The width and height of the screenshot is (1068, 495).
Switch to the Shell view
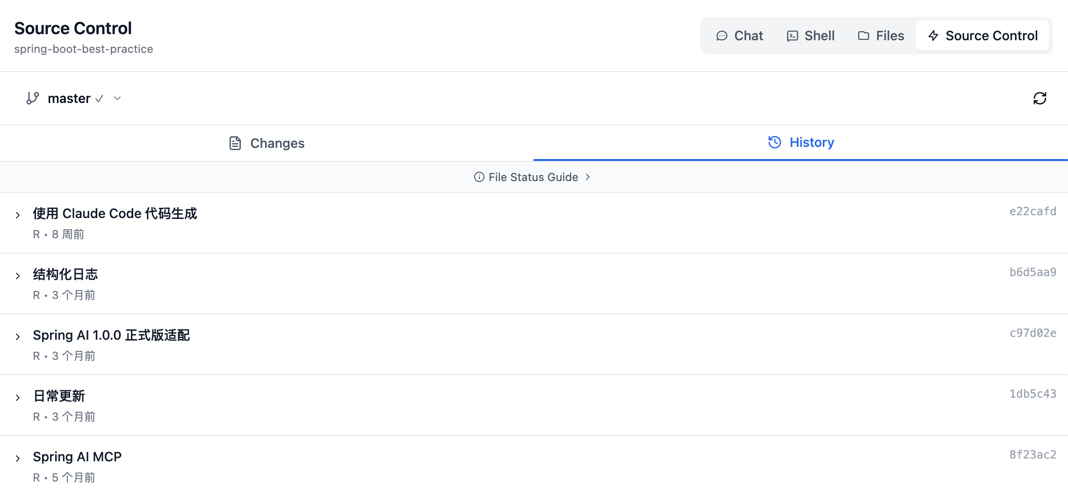click(x=810, y=36)
